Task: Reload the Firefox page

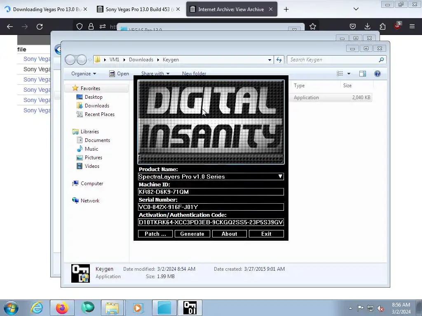Action: (40, 27)
